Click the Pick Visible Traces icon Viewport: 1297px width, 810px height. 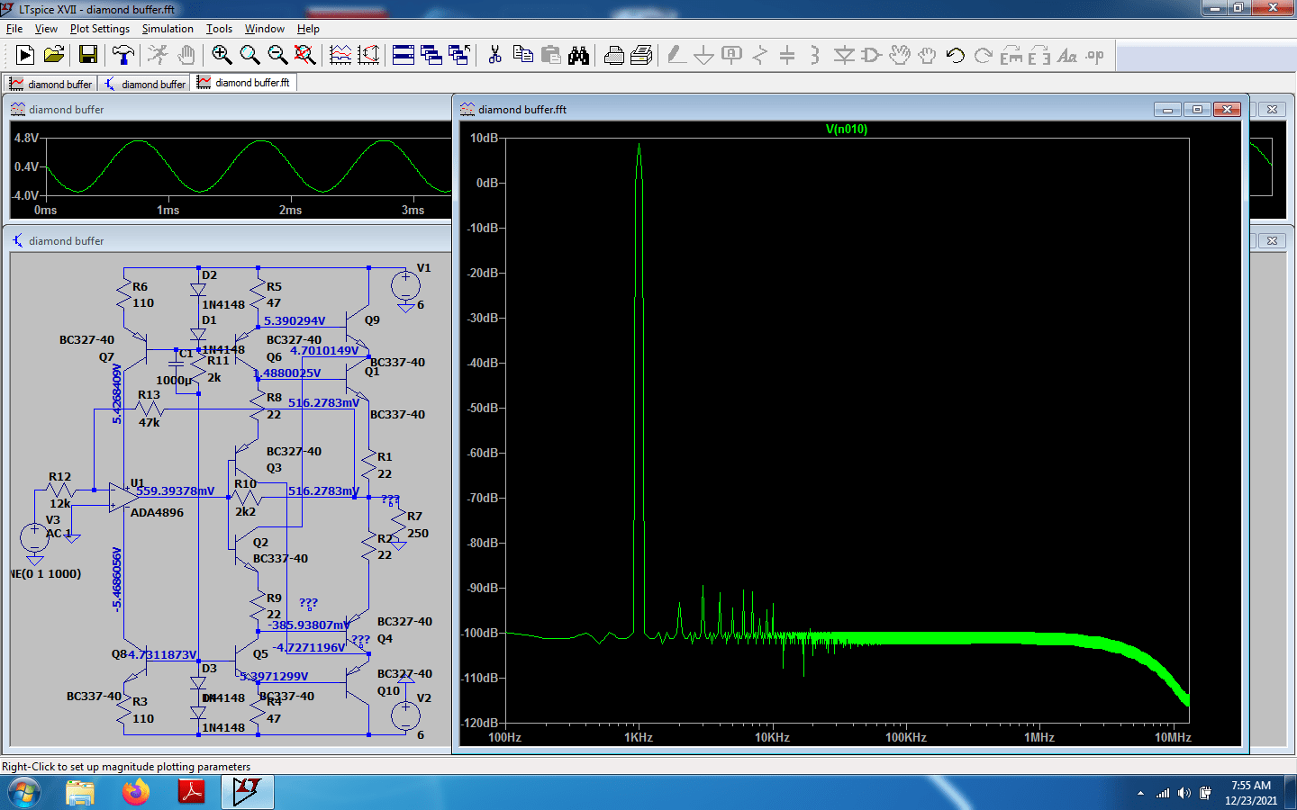pos(340,55)
